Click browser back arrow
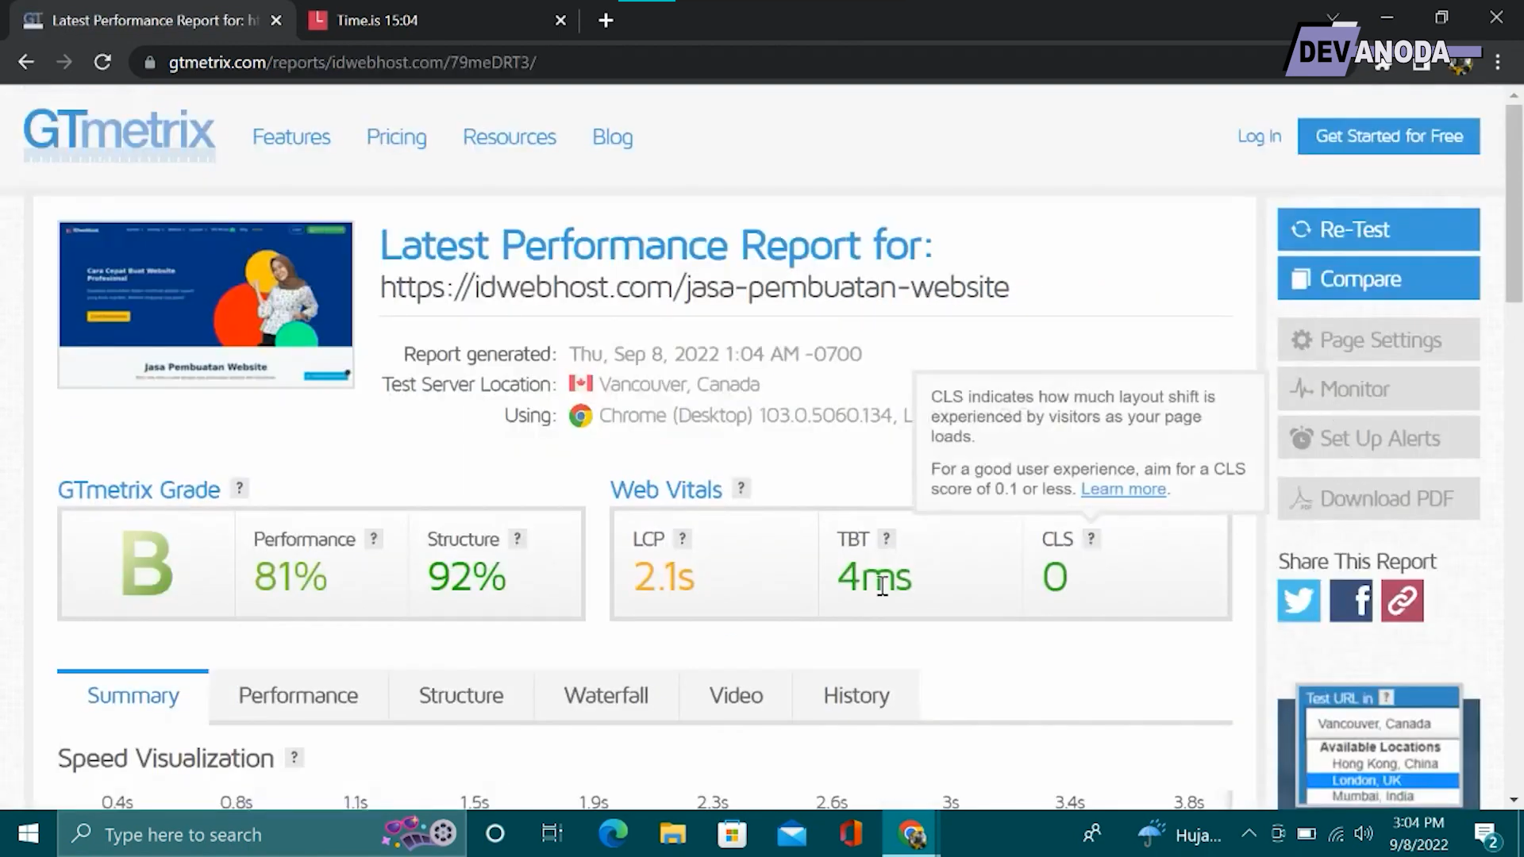 coord(26,62)
